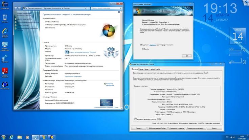Open the Adobe Reader XI desktop icon

pos(5,73)
